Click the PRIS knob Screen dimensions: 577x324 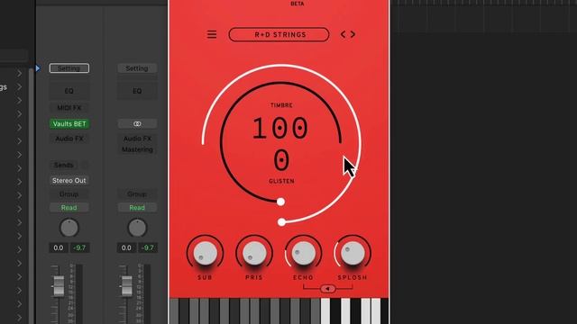254,254
